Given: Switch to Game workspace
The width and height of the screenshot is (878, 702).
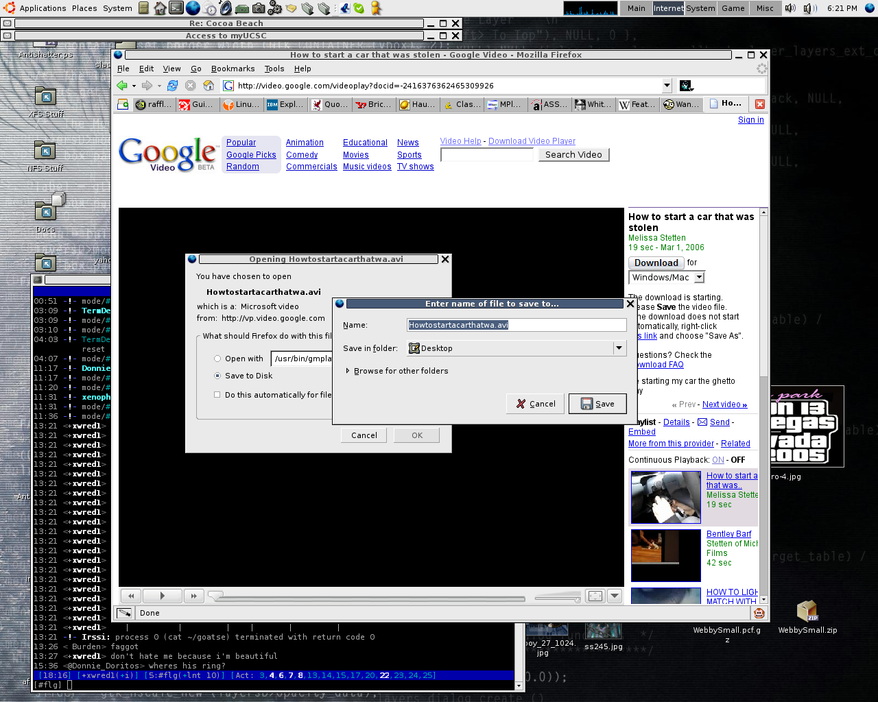Looking at the screenshot, I should tap(733, 8).
